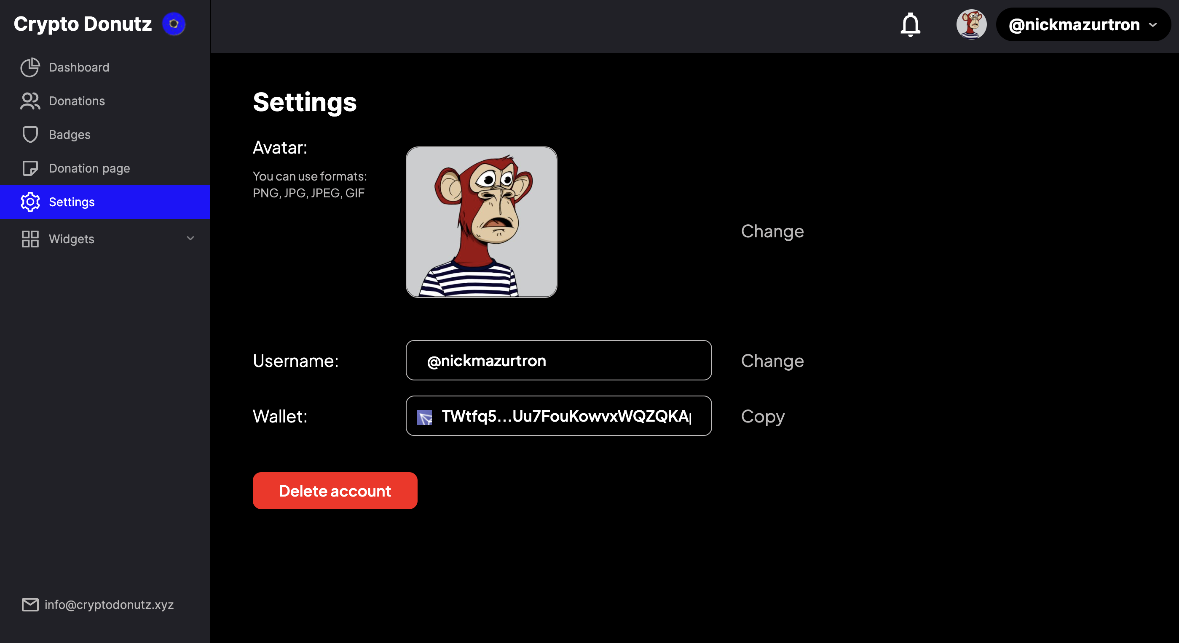Click the envelope icon near email
The width and height of the screenshot is (1179, 643).
coord(30,604)
